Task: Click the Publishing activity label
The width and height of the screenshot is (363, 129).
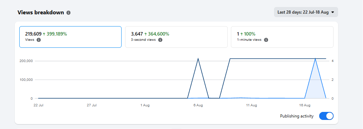Action: click(297, 116)
